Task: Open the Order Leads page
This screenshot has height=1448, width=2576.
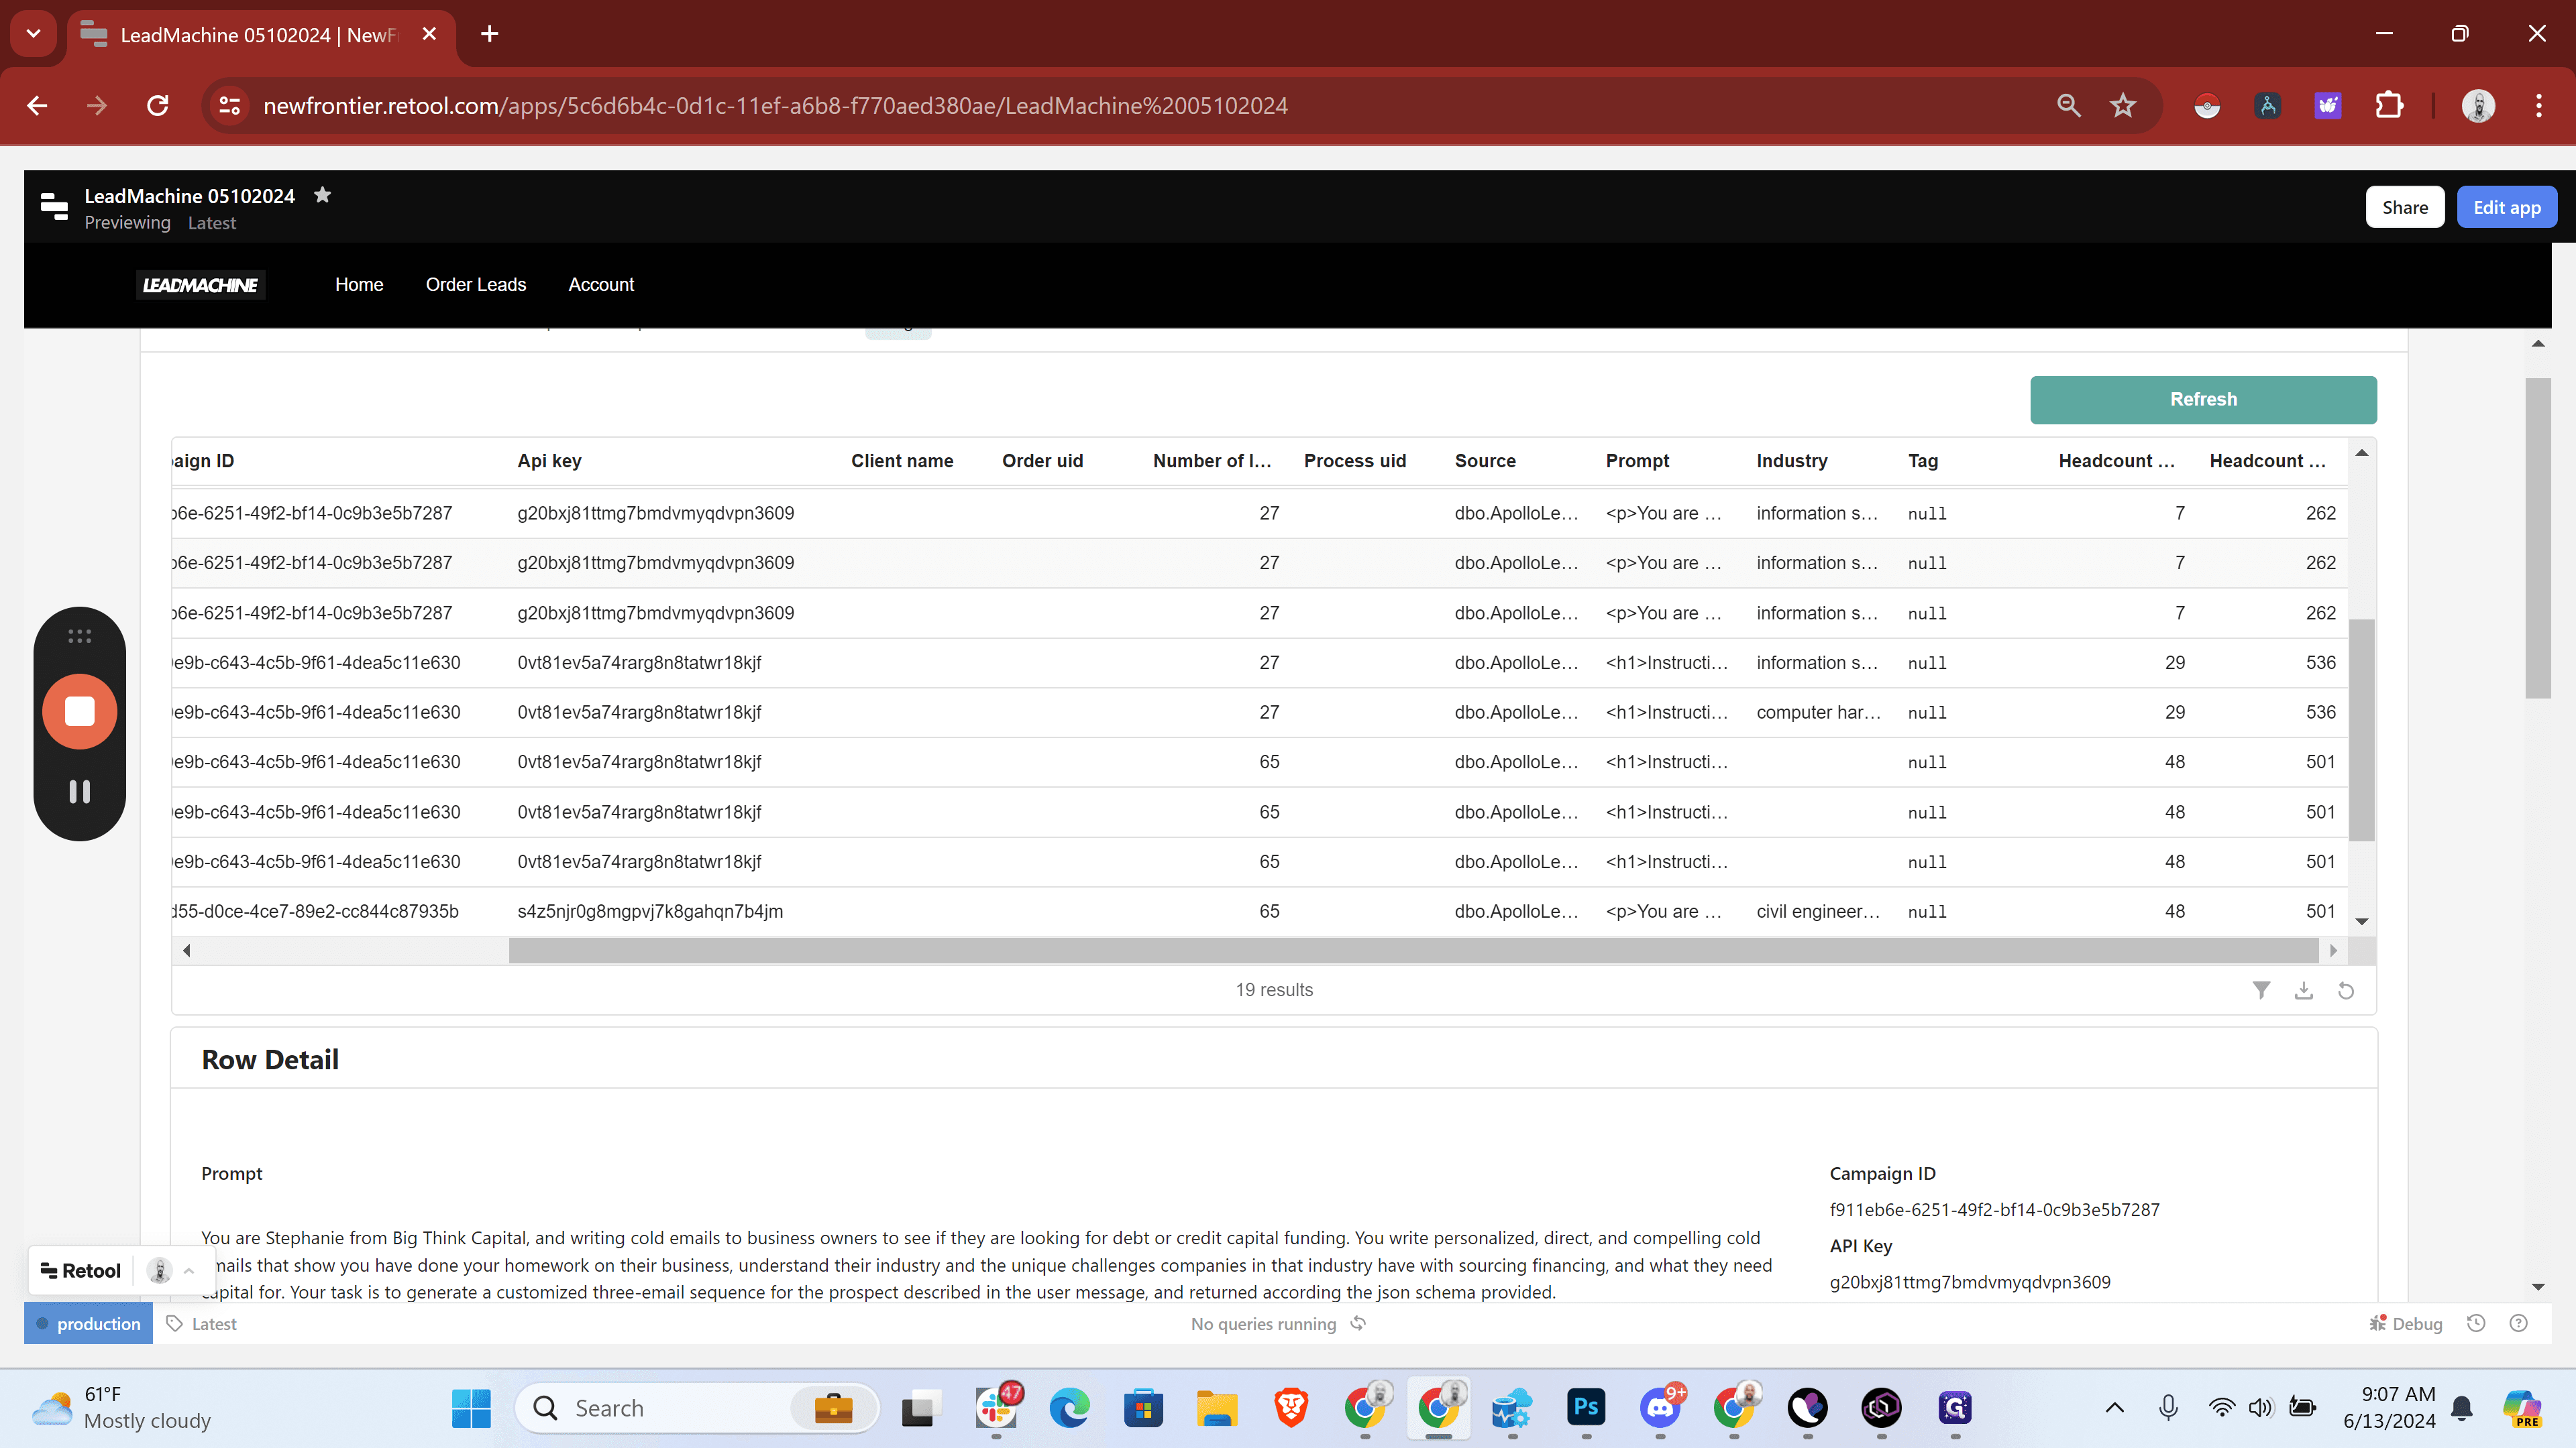Action: point(476,285)
